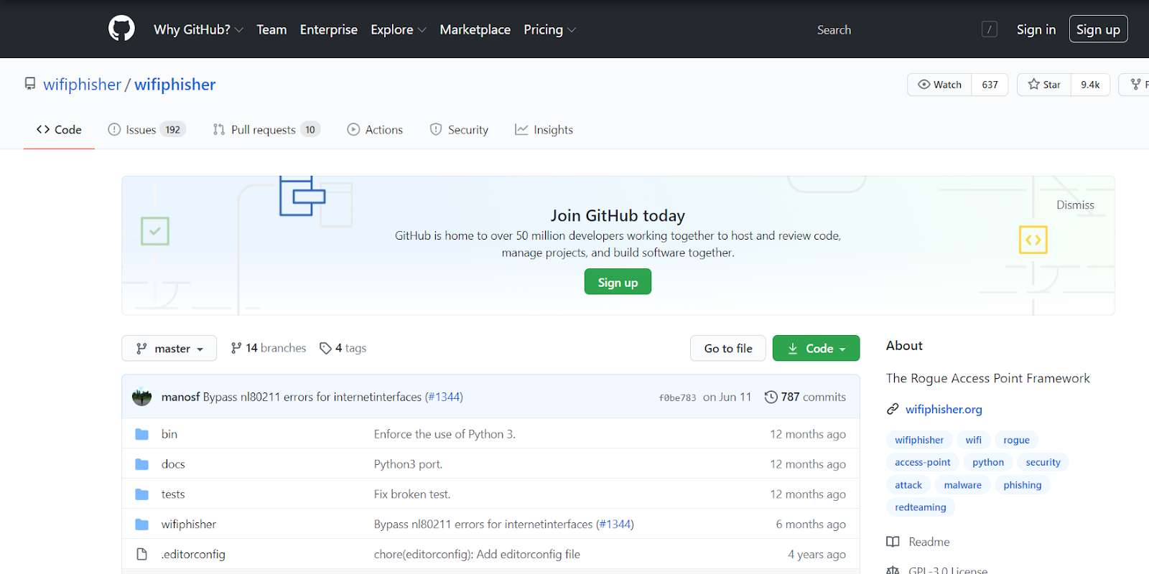Expand the Pricing menu
This screenshot has height=574, width=1149.
[549, 29]
